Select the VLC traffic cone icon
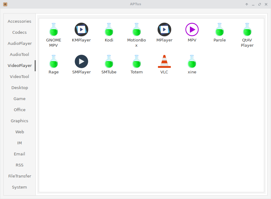271x199 pixels. pyautogui.click(x=164, y=61)
